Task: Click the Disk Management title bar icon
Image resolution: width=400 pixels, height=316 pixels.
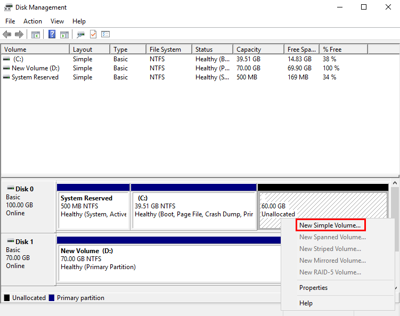Action: (8, 7)
